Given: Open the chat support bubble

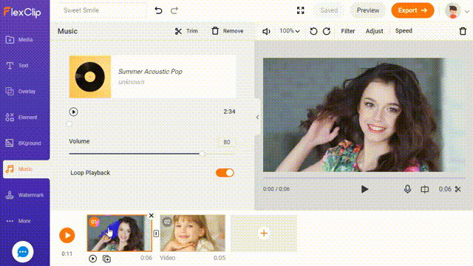Looking at the screenshot, I should [x=23, y=252].
